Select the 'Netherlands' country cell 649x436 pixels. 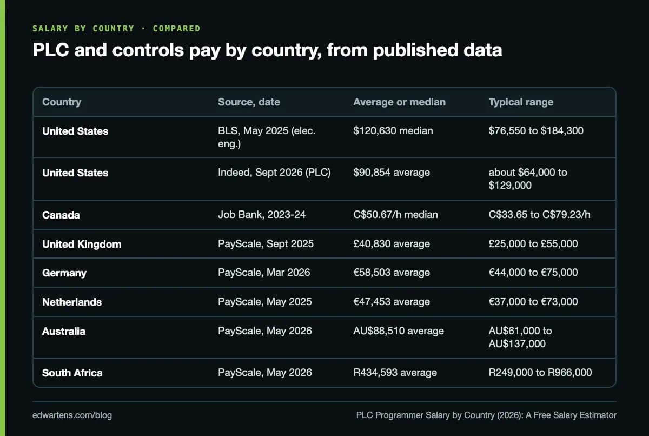(72, 302)
